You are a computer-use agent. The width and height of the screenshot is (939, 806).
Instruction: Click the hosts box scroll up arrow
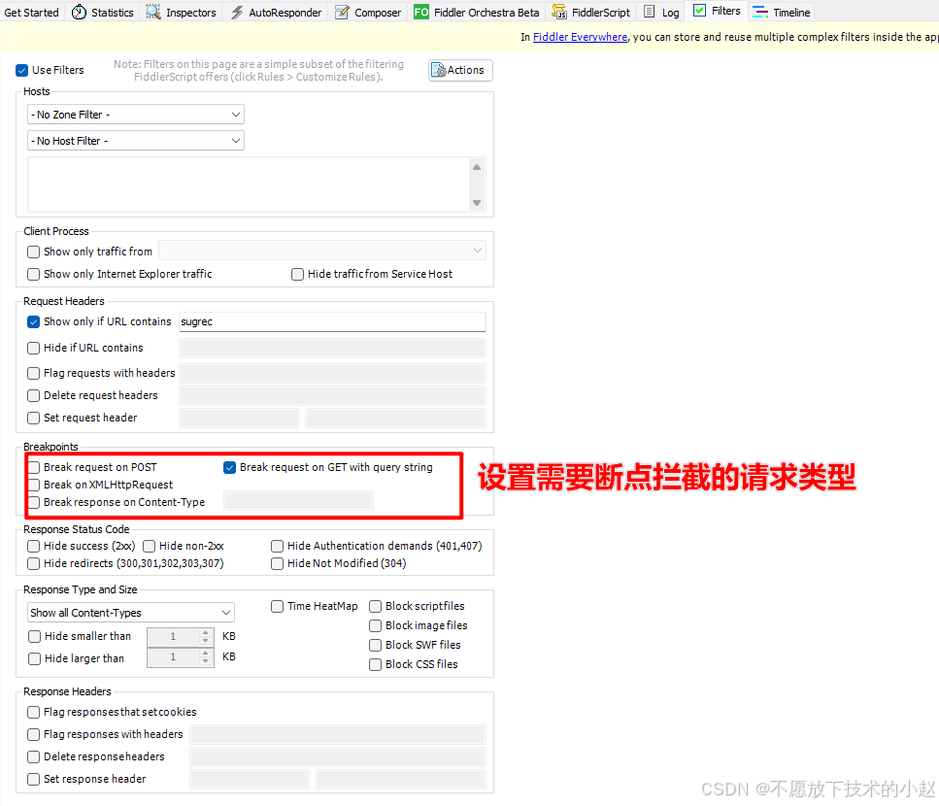pyautogui.click(x=477, y=167)
